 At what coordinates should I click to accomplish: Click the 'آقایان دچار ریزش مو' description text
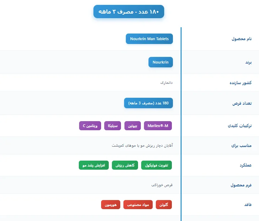(x=142, y=145)
